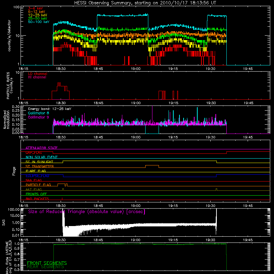Click the 18:45 tick label under count-rate plot
Screen dimensions: 274x274
[x=98, y=69]
